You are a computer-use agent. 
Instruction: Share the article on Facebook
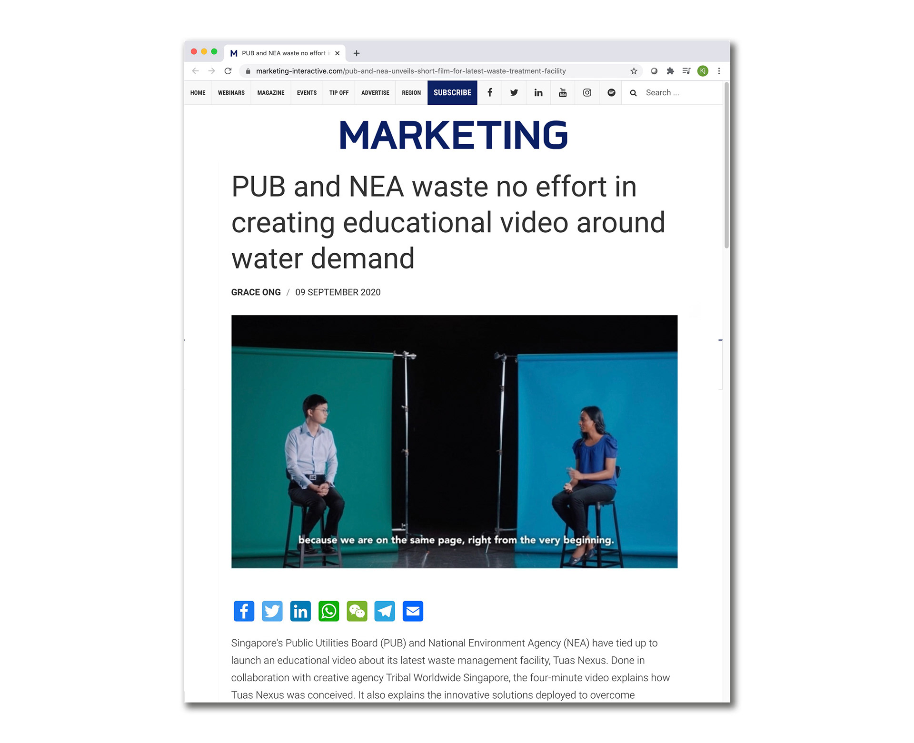coord(244,611)
